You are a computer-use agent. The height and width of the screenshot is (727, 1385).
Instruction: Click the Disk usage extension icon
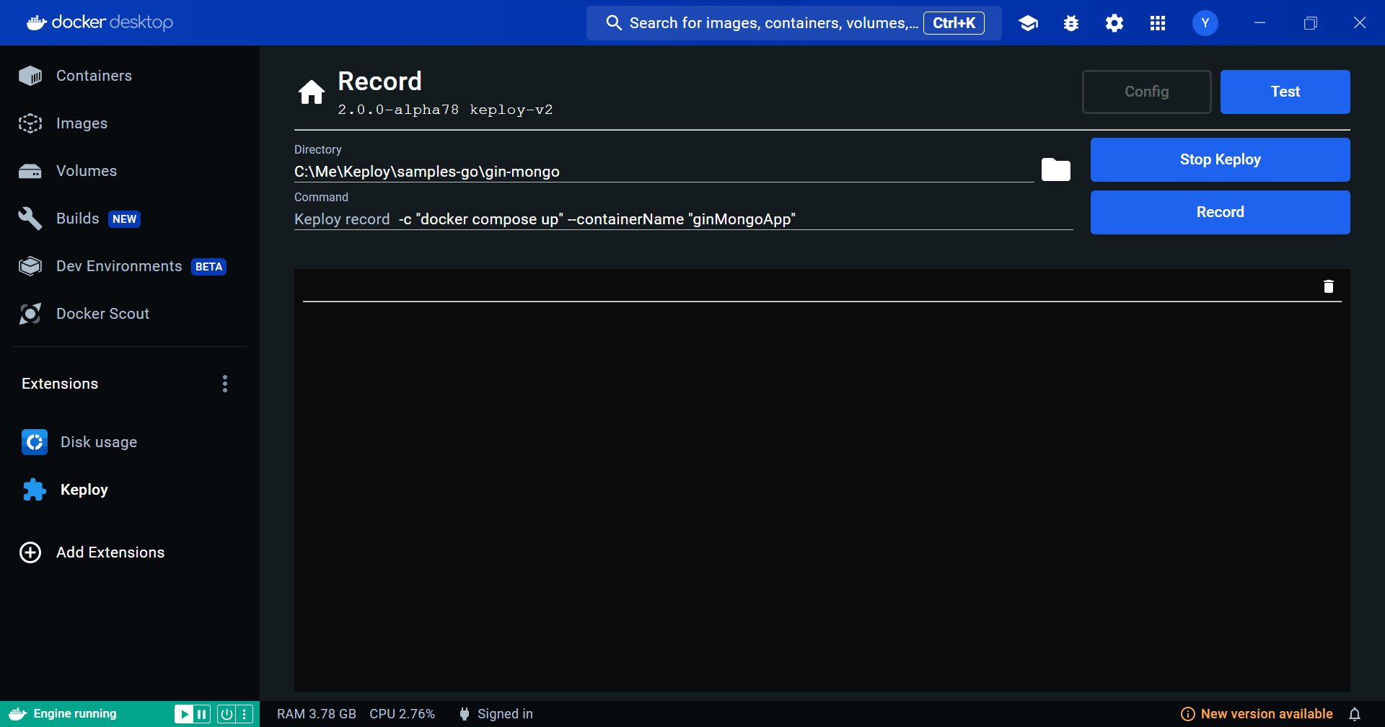(x=35, y=442)
